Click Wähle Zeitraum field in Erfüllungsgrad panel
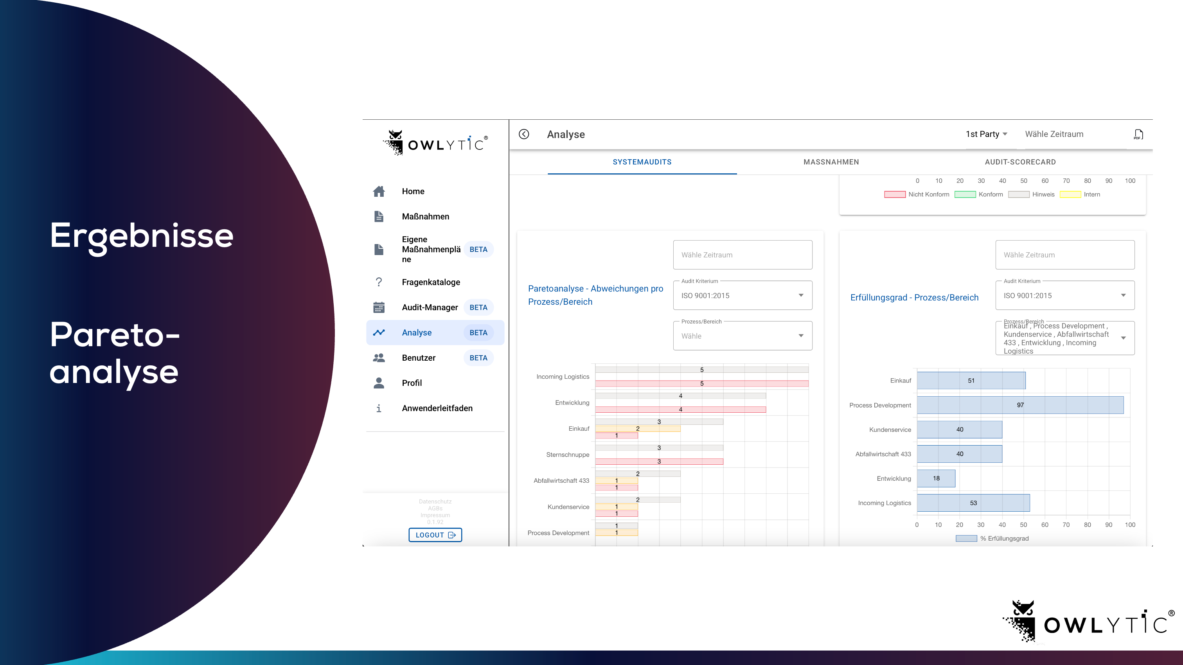 point(1064,255)
